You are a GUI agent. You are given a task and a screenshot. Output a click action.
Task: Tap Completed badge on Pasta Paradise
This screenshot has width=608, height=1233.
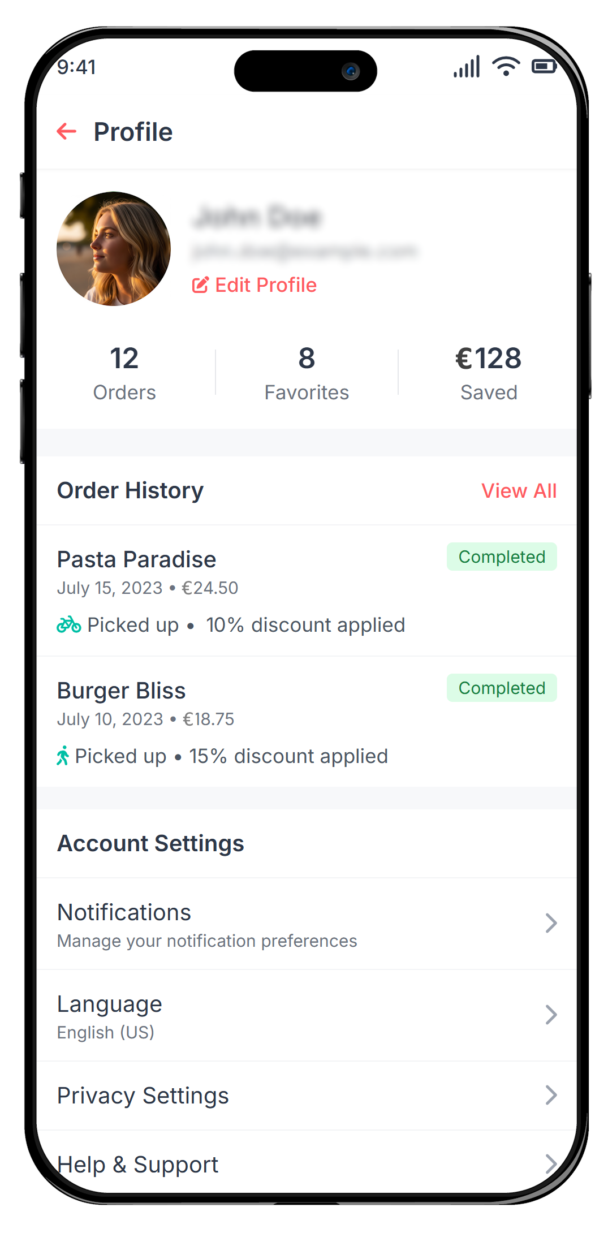(502, 557)
